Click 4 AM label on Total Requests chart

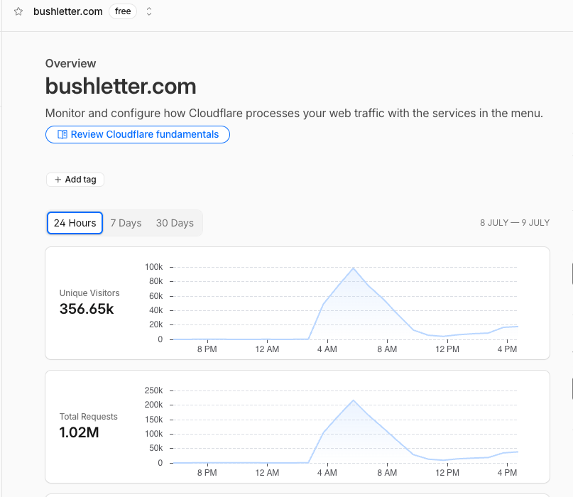point(327,473)
